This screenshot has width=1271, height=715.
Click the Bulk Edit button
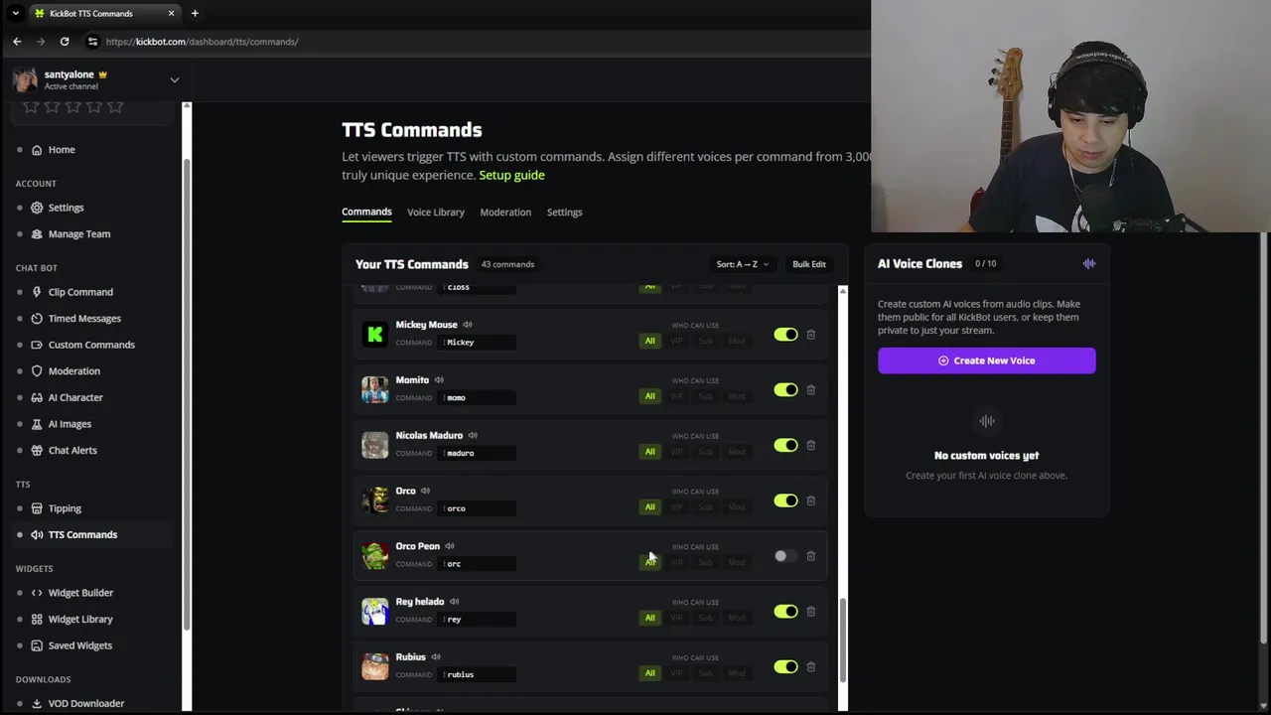coord(808,264)
